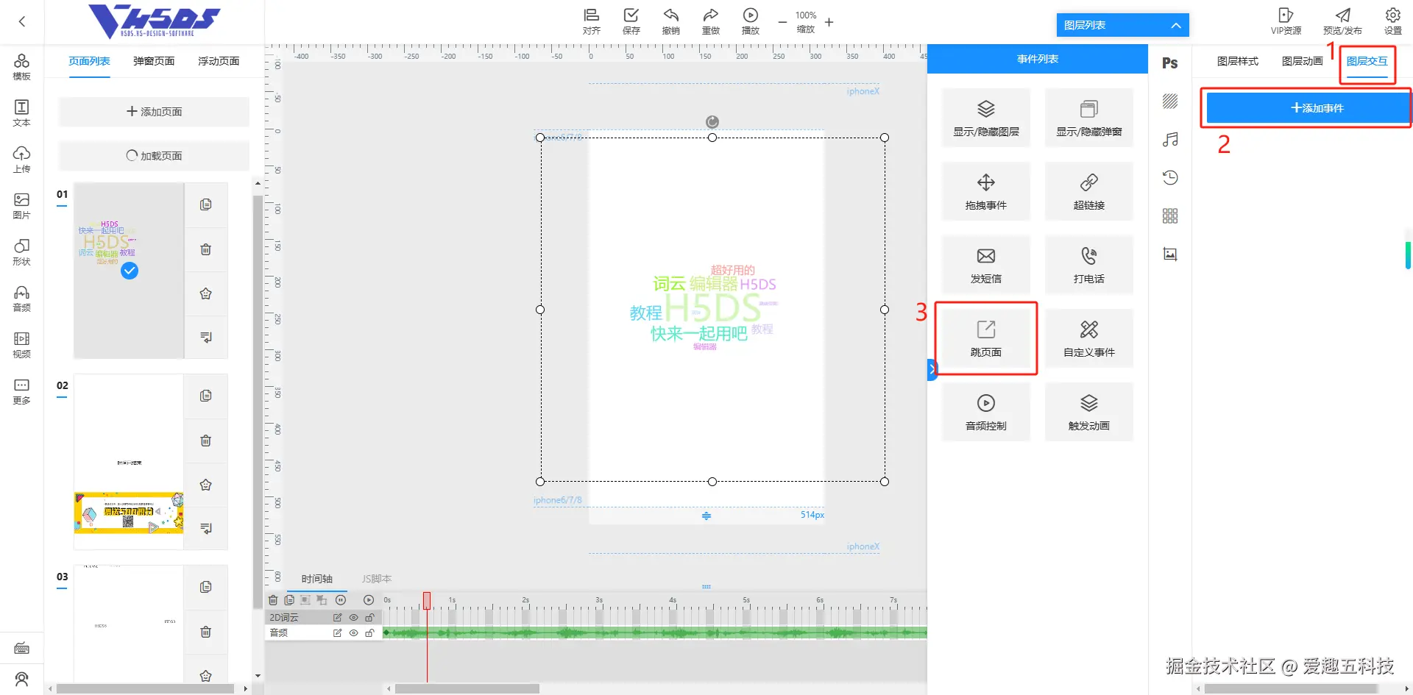Delete page 01 using its trash icon

click(x=206, y=249)
